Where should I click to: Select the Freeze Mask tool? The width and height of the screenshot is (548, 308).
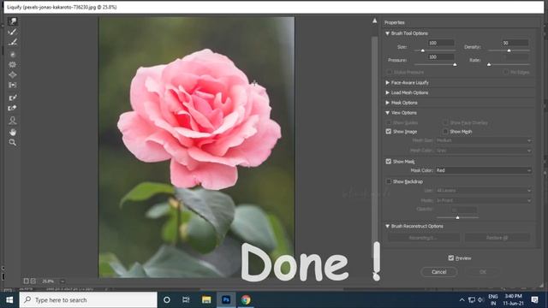click(13, 98)
